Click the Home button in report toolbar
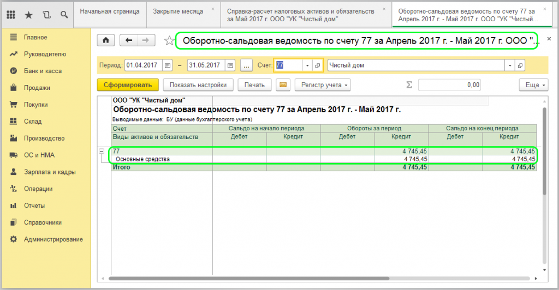 pyautogui.click(x=106, y=40)
